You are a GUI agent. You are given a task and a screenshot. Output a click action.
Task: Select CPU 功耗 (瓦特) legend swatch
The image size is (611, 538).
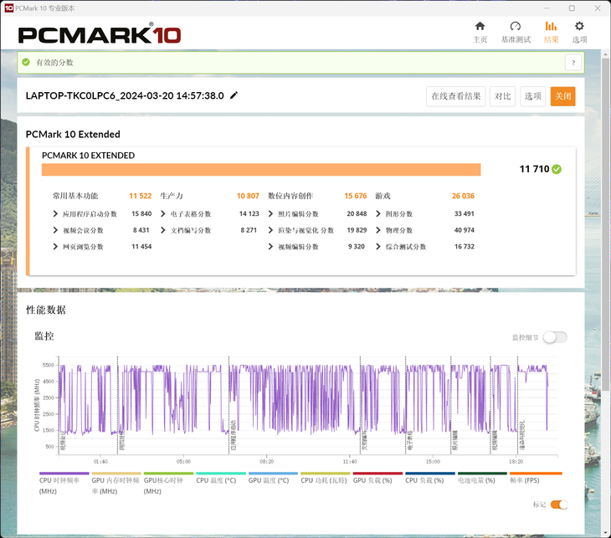coord(326,474)
